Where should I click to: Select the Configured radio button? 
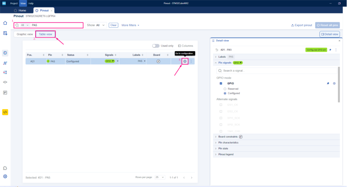tap(225, 93)
